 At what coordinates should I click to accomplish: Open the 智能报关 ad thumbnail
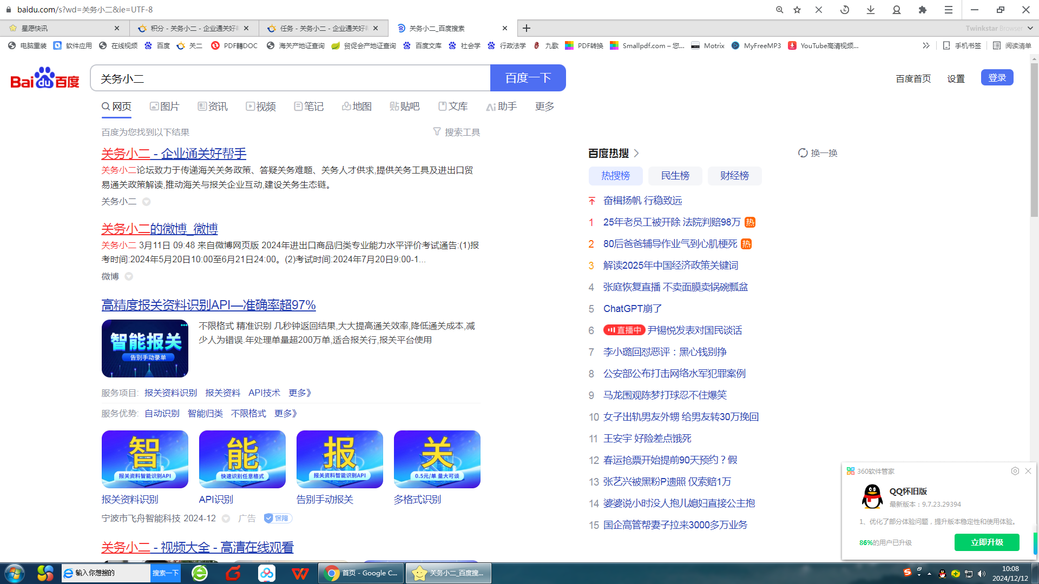(145, 348)
